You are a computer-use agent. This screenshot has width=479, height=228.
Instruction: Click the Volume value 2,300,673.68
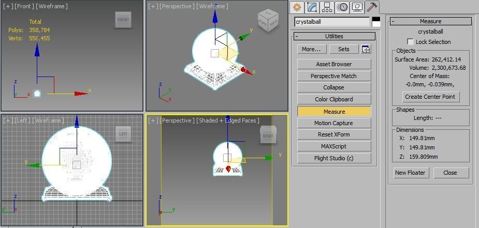point(449,68)
